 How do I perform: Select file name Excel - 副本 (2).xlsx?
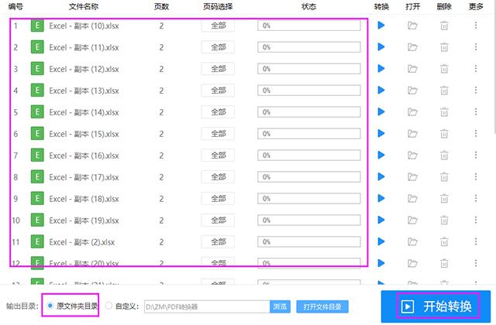coord(82,242)
